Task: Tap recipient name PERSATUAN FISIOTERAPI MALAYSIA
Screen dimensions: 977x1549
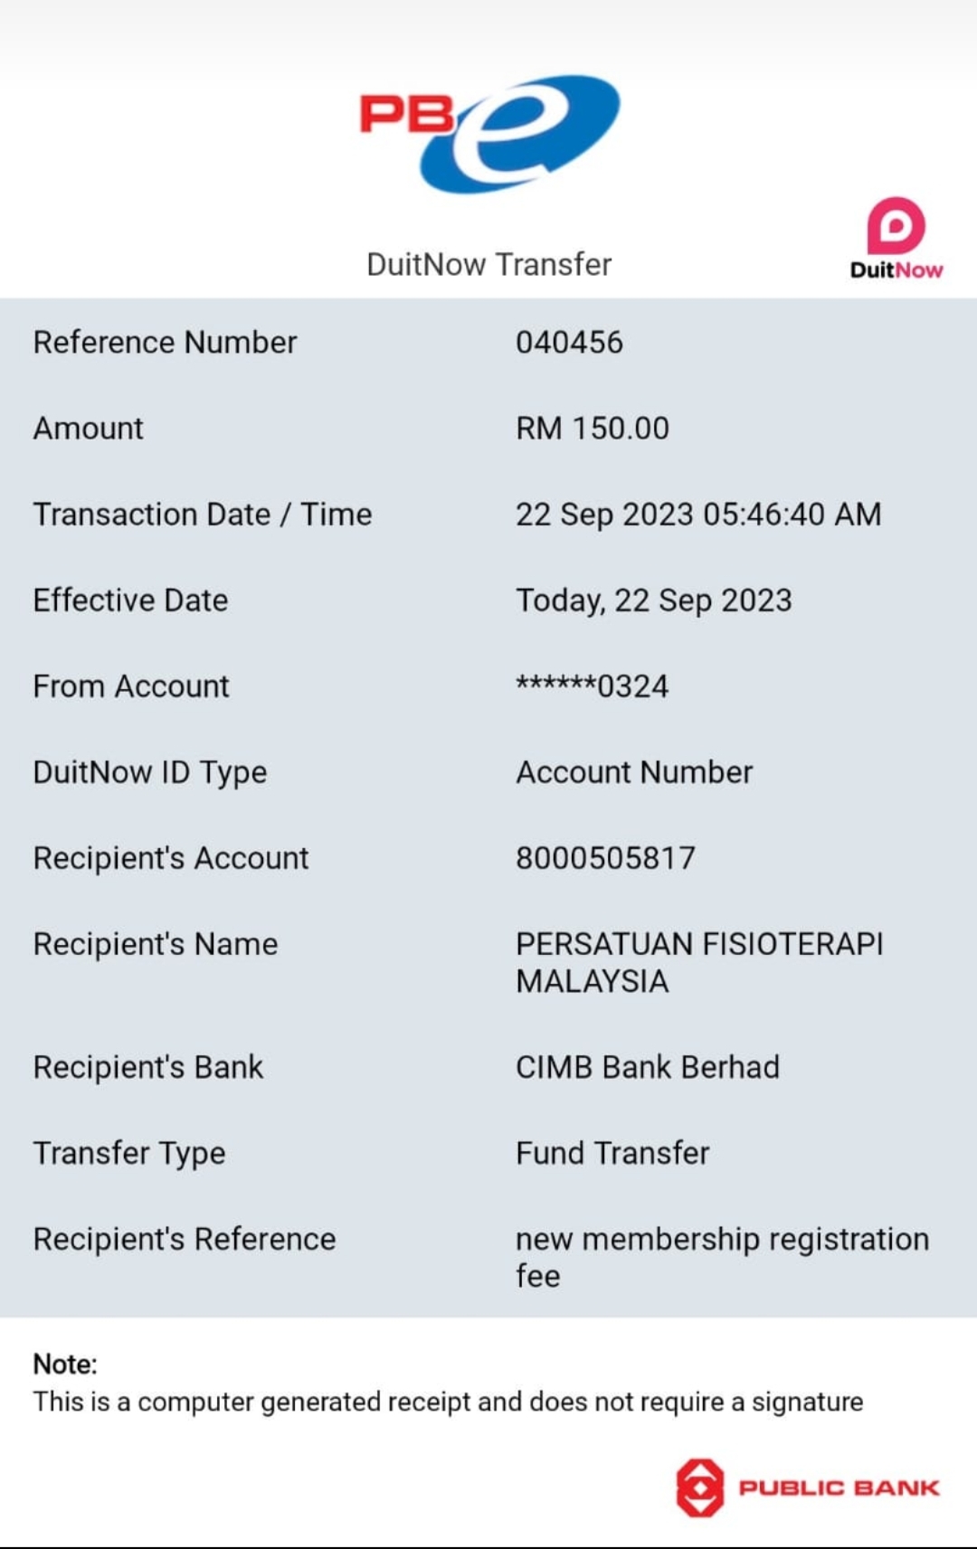Action: click(698, 962)
